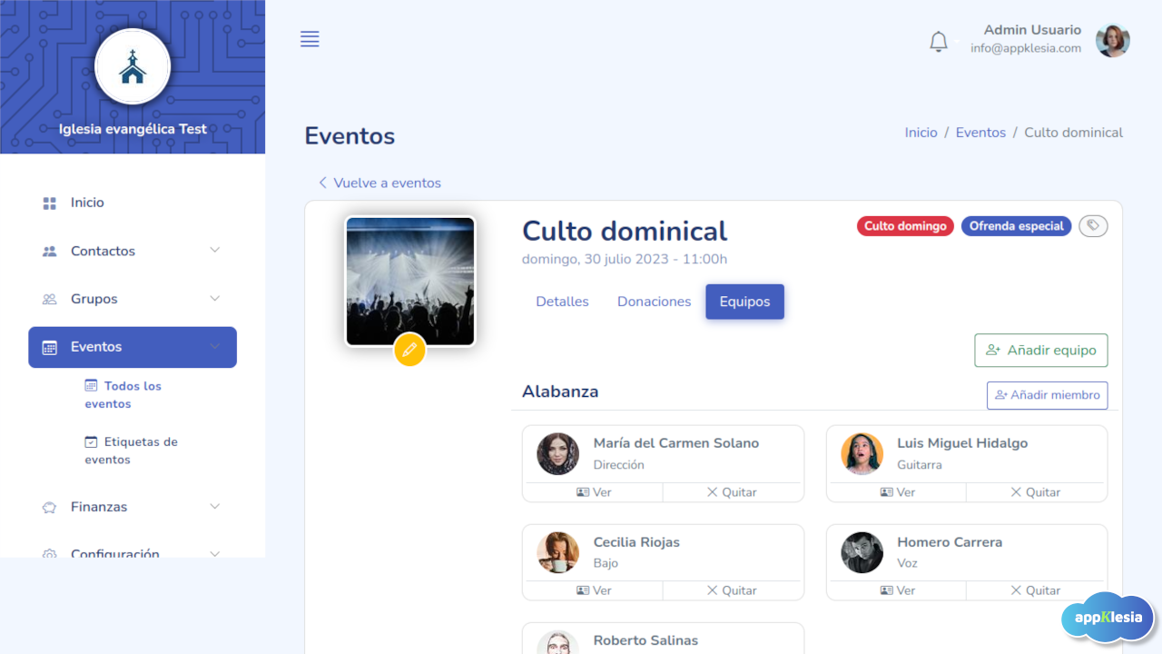Click info@appklesia.com email text
The height and width of the screenshot is (654, 1162).
pos(1026,48)
